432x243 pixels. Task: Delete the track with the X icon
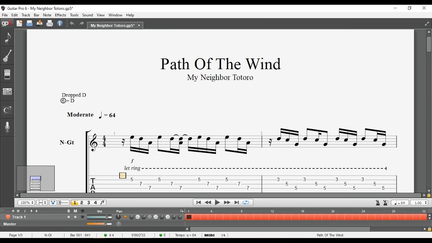coord(18,211)
